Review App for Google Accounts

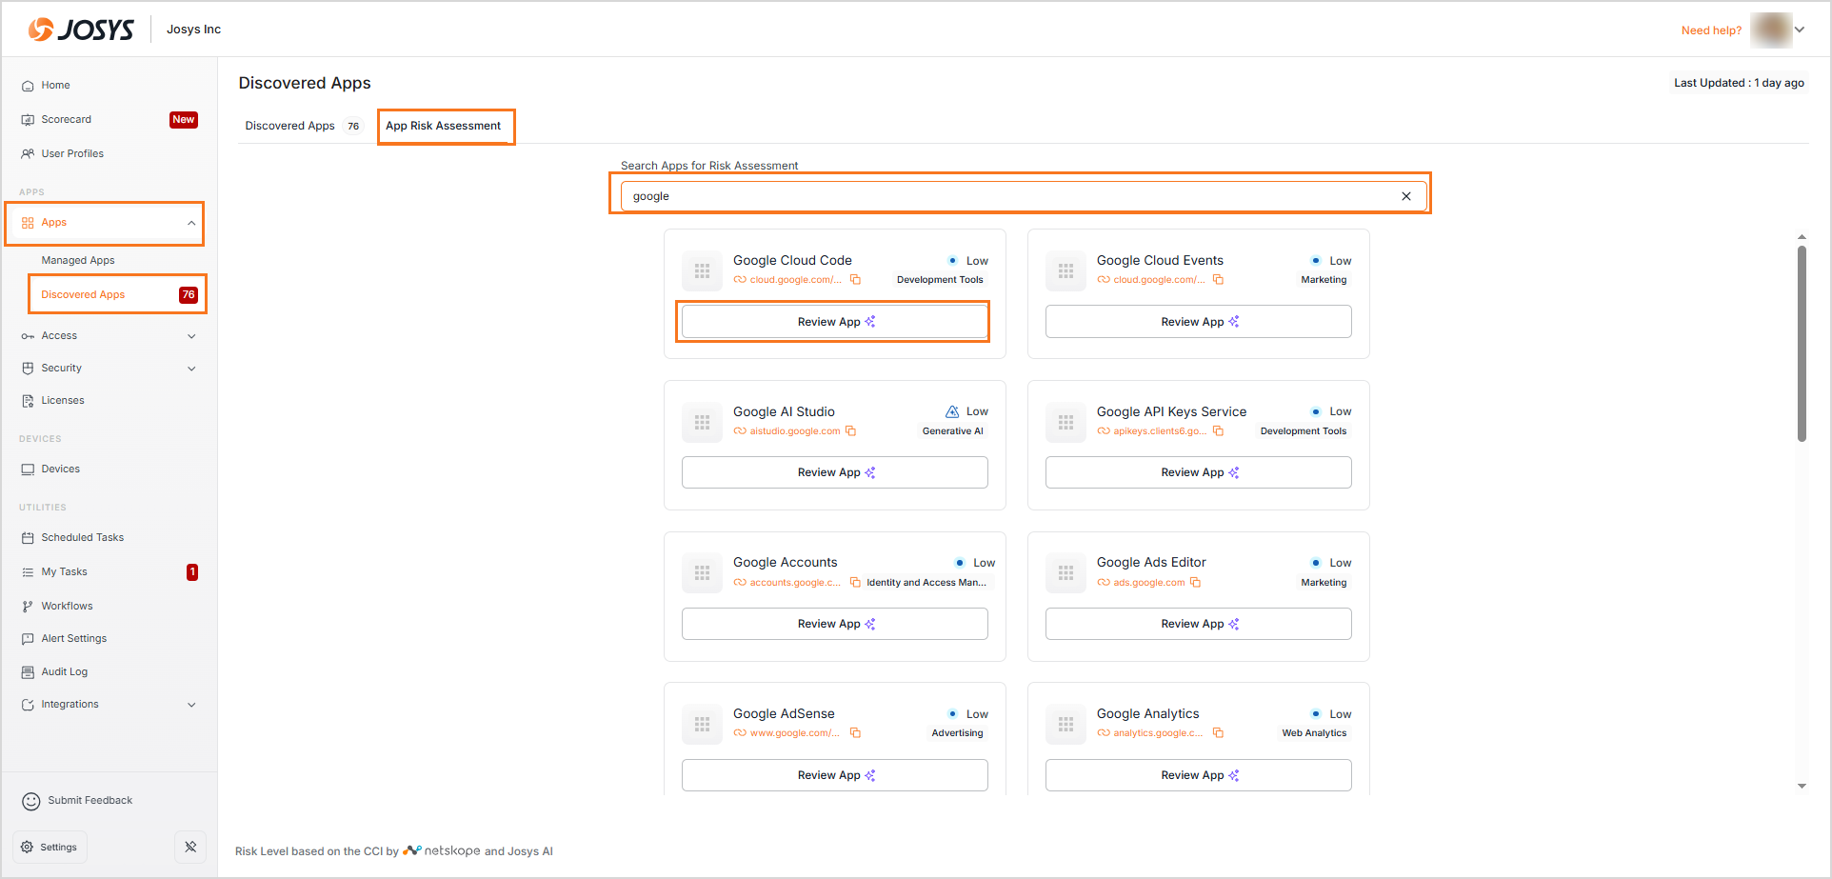(x=834, y=624)
